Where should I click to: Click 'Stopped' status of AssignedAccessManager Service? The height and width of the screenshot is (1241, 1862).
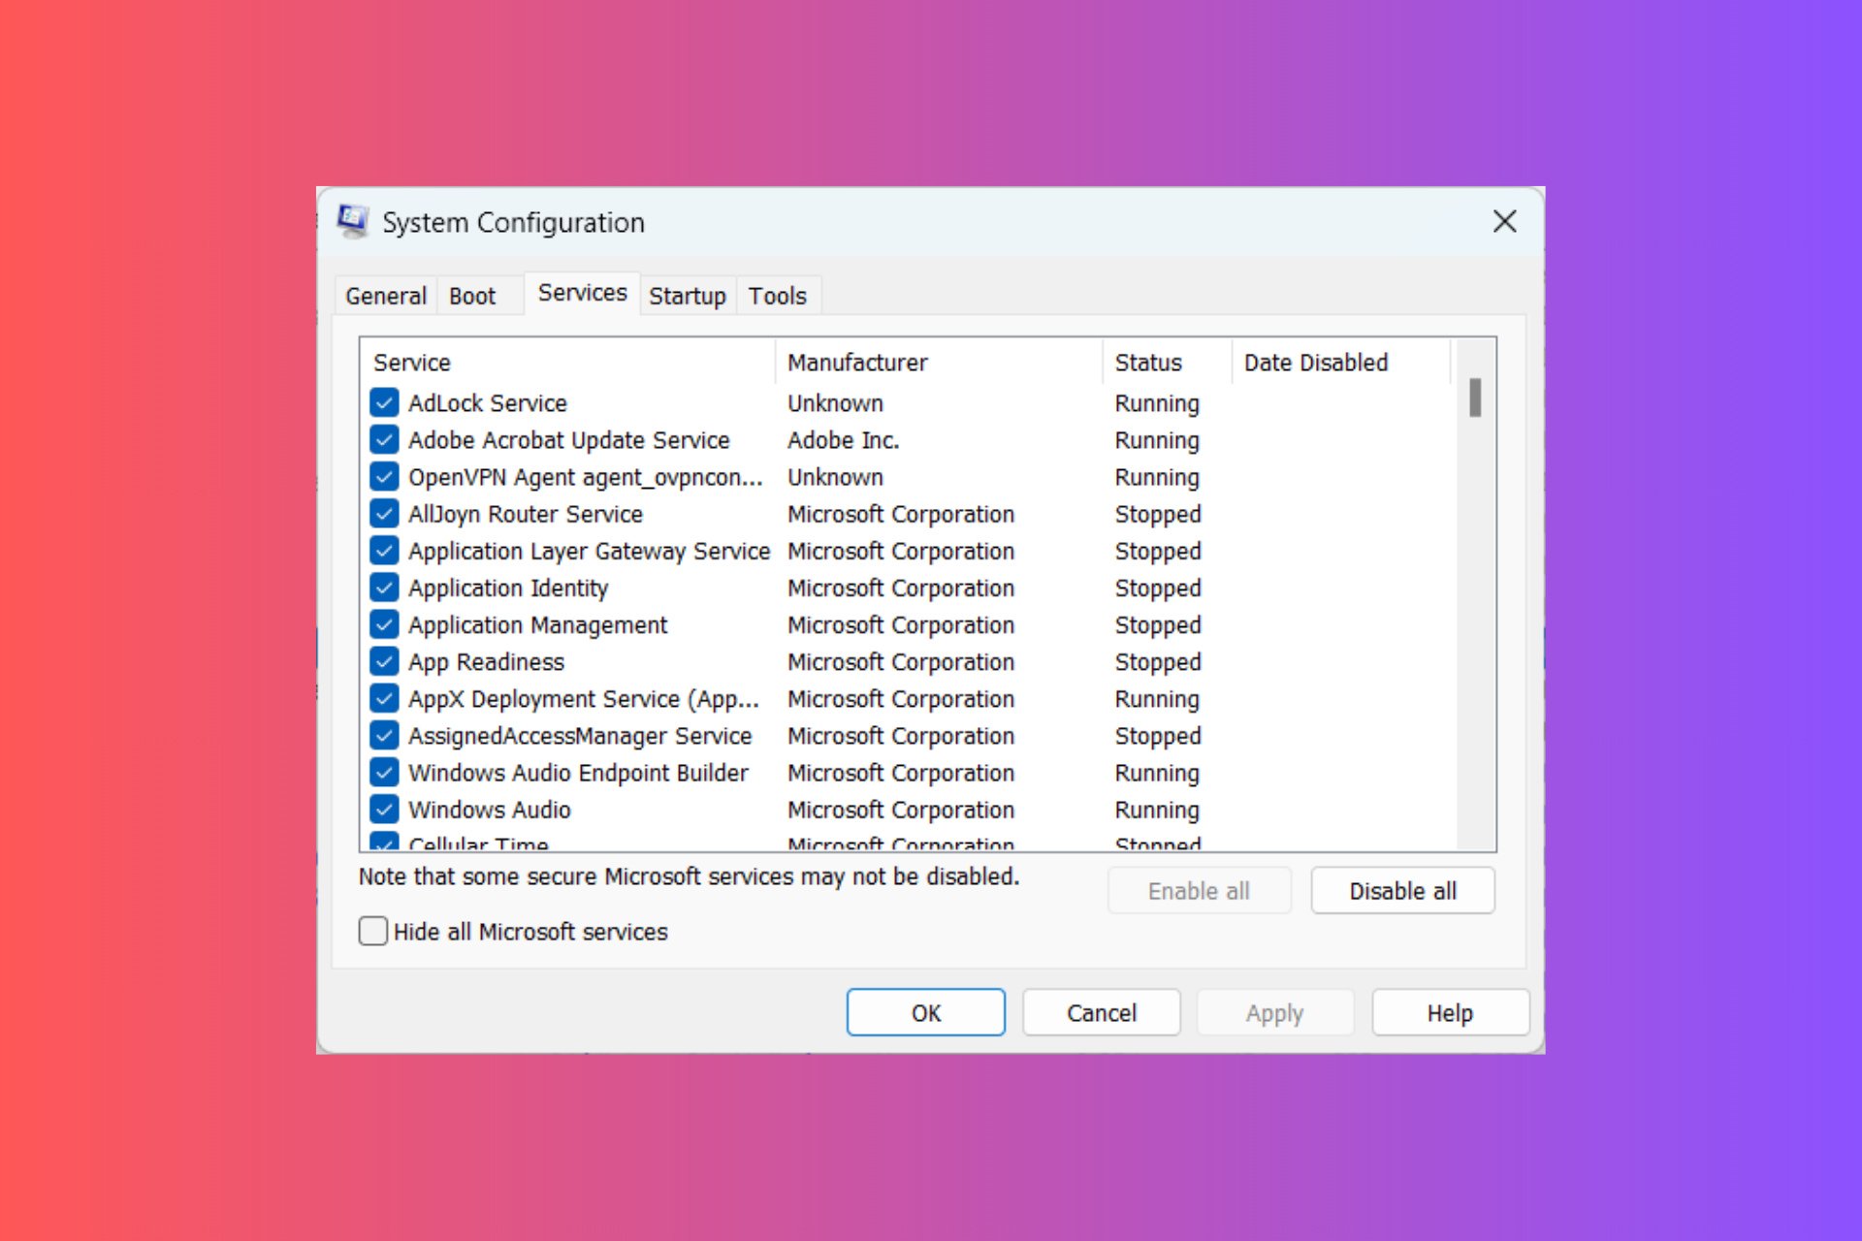[x=1158, y=736]
